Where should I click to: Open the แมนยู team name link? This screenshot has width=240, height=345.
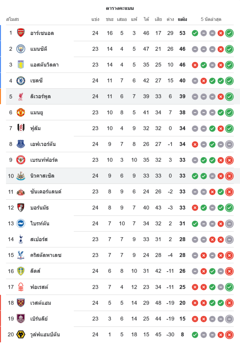tap(37, 112)
